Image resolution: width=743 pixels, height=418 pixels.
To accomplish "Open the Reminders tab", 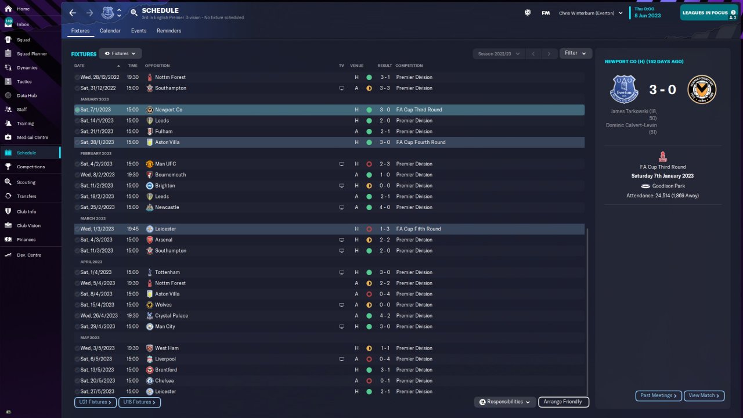I will tap(169, 31).
